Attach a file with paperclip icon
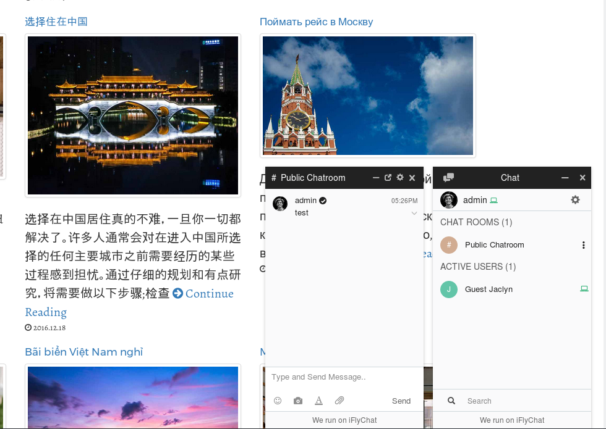 339,401
